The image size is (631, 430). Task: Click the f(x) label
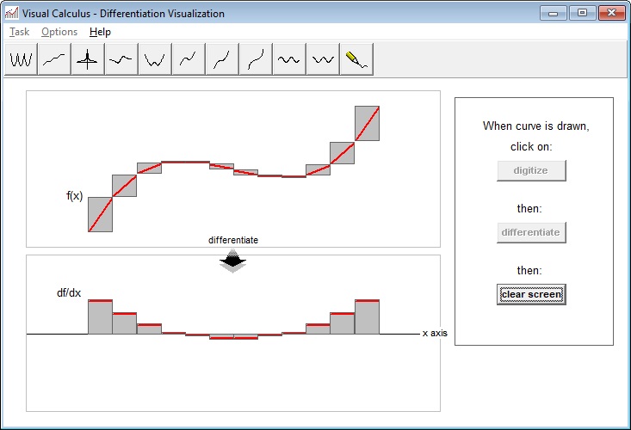74,196
